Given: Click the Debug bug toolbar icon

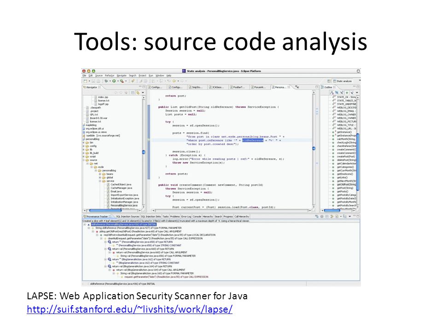Looking at the screenshot, I should tap(106, 81).
